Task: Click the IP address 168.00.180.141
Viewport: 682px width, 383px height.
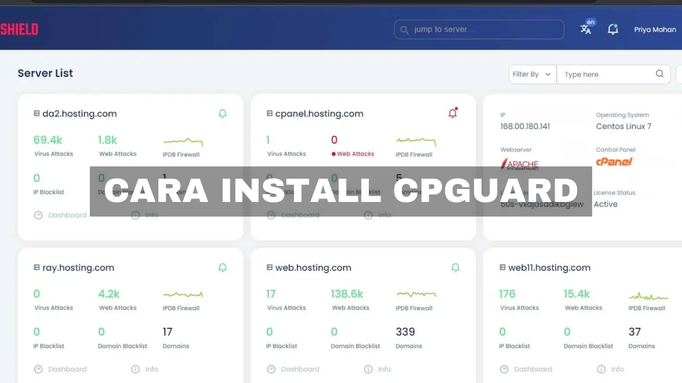Action: pos(525,127)
